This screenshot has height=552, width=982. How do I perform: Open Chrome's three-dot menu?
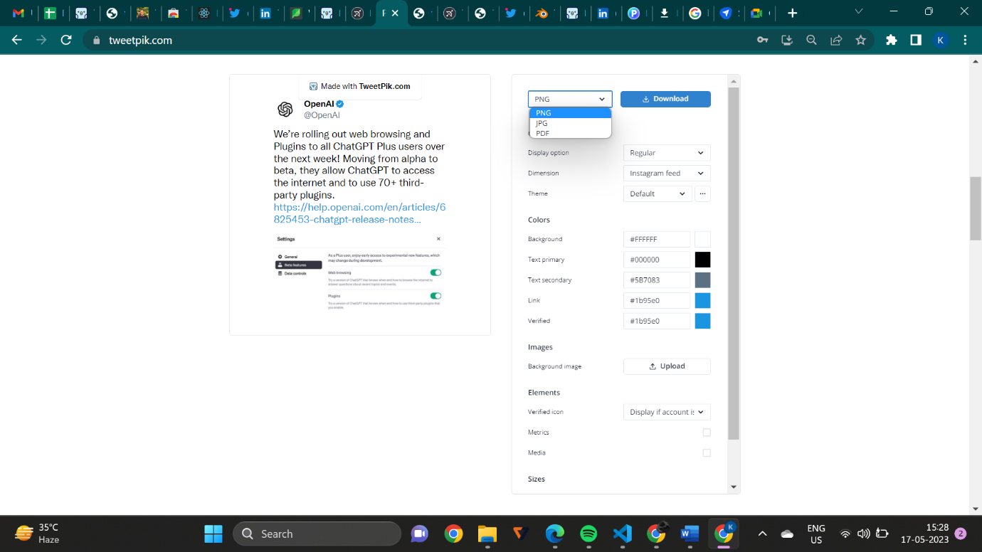[965, 41]
